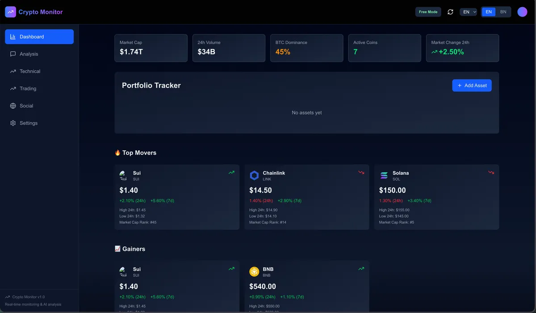This screenshot has width=536, height=313.
Task: Select the BTC Dominance 45% card
Action: coord(307,48)
